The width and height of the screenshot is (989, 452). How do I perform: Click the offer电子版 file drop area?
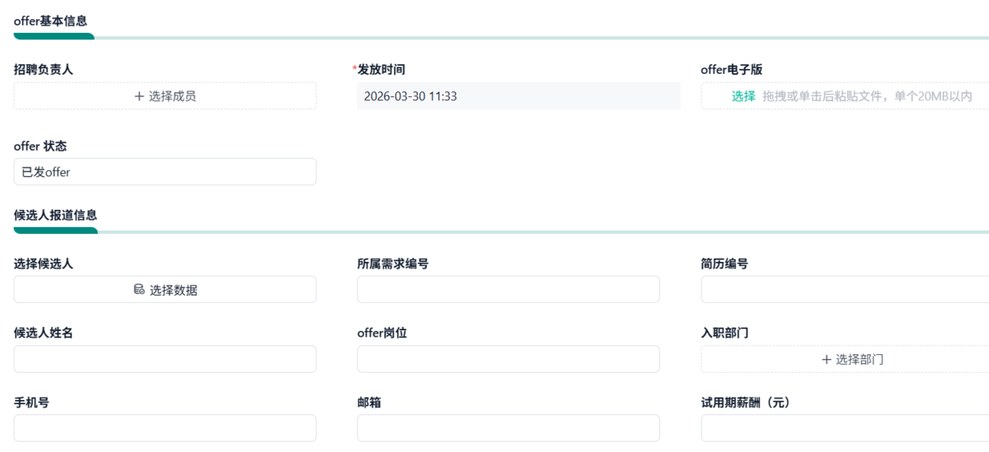(x=867, y=96)
